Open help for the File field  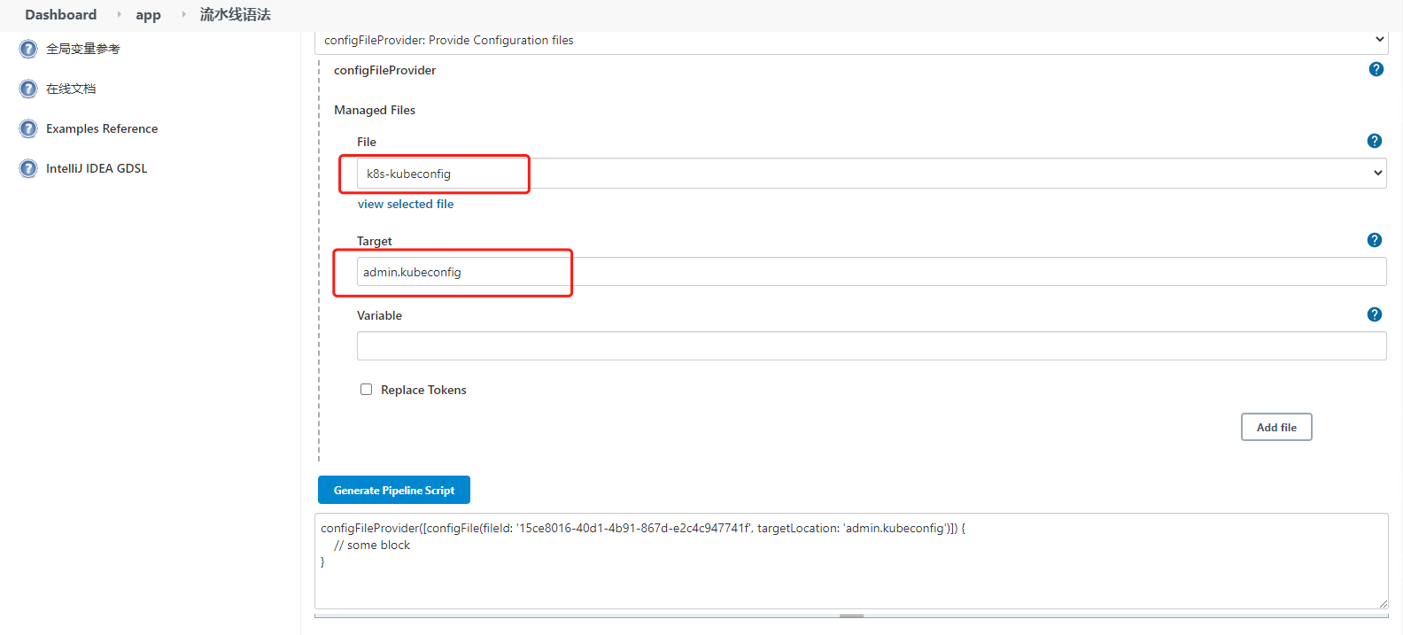[1374, 141]
